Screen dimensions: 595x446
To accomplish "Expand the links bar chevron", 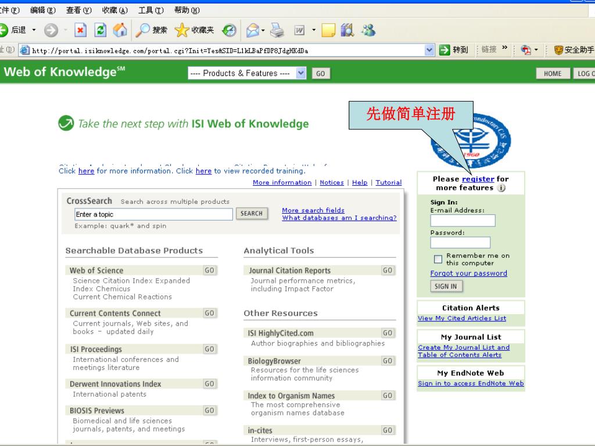I will click(x=505, y=48).
